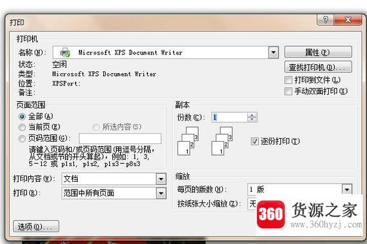
Task: Select 当前页 current page radio button
Action: 22,127
